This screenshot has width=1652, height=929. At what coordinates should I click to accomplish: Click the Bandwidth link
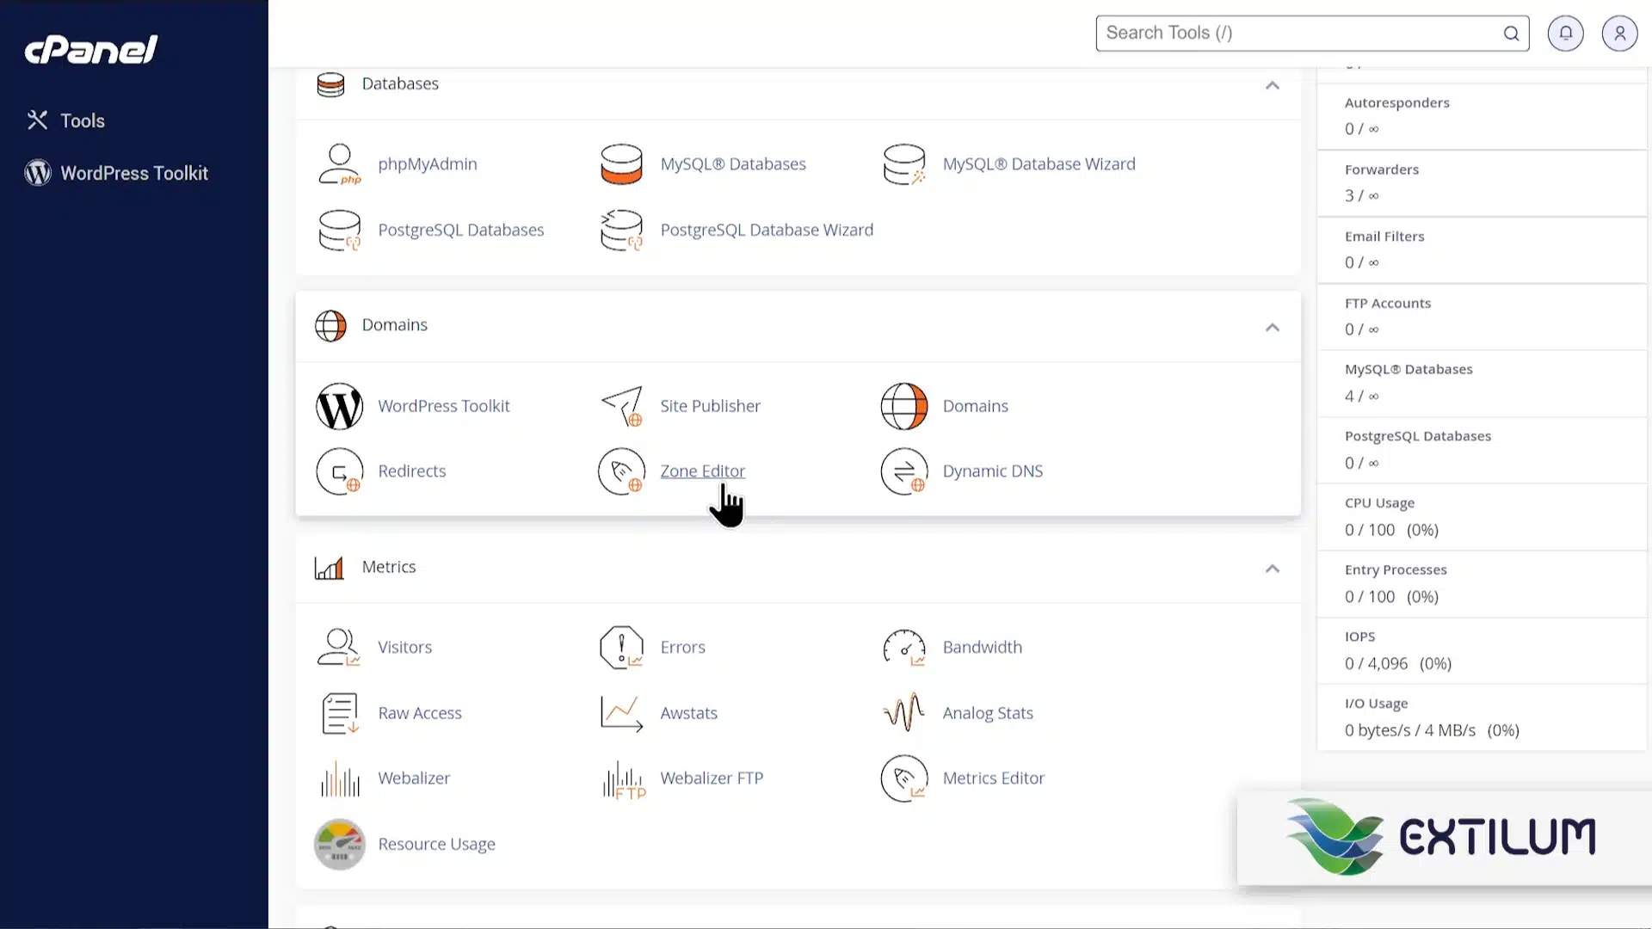click(983, 648)
